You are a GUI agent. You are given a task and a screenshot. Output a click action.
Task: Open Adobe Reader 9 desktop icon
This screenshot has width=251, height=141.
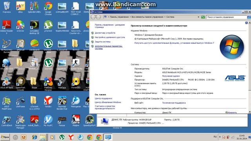click(7, 27)
